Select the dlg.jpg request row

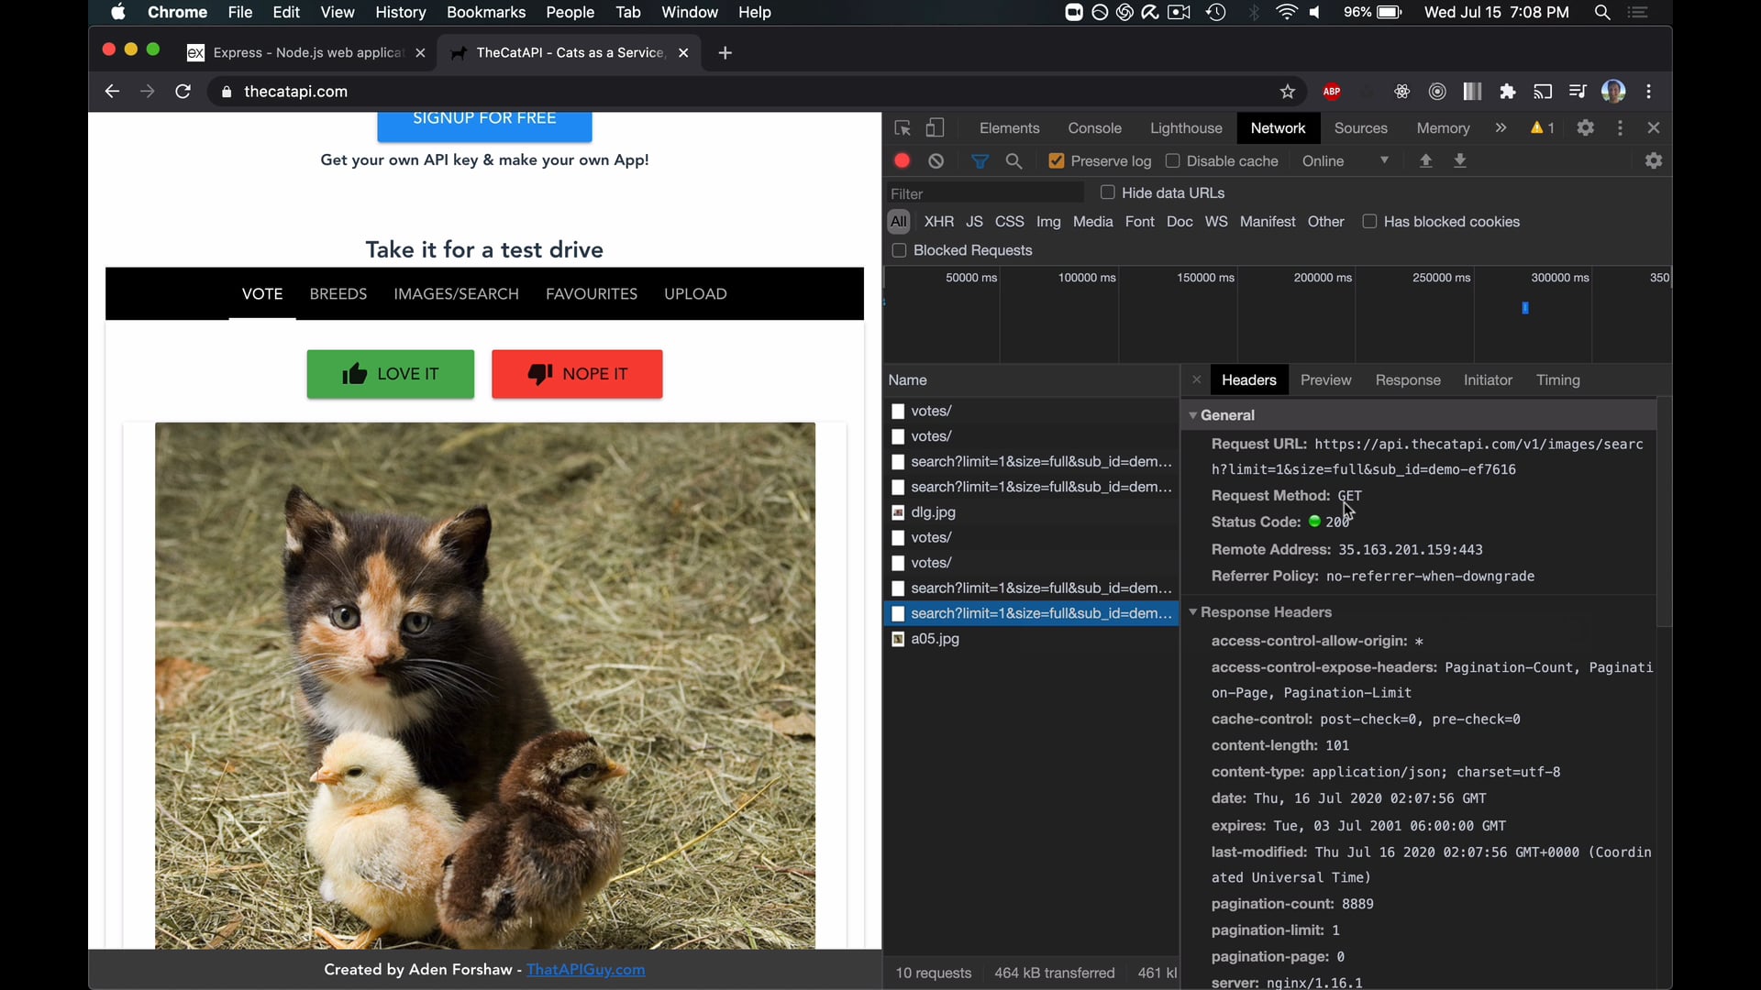pos(1031,512)
